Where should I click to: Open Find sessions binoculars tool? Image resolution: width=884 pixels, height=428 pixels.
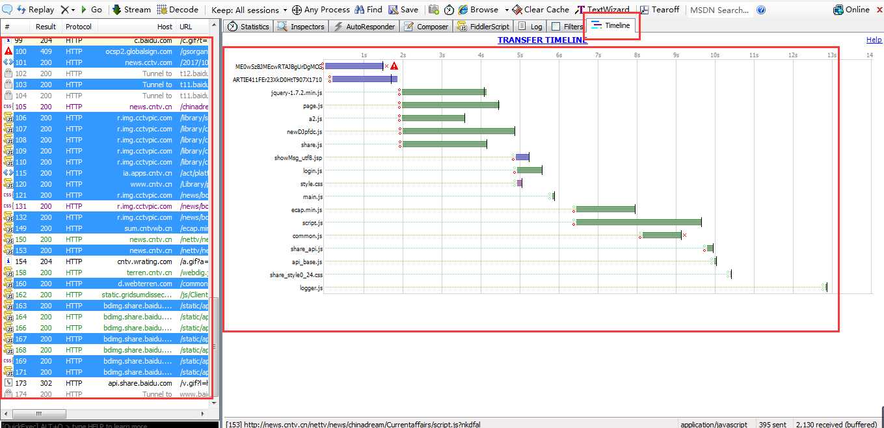pyautogui.click(x=368, y=10)
